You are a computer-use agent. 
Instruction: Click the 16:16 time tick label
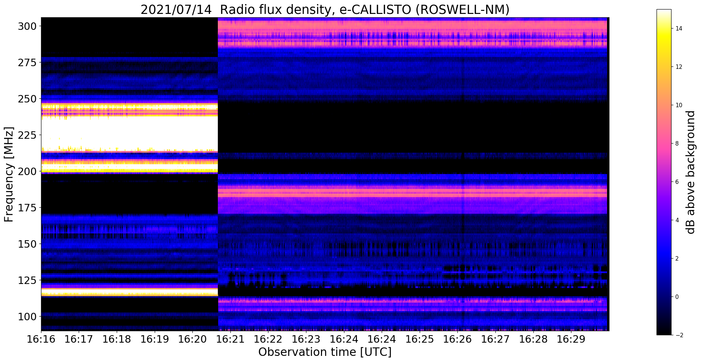click(41, 339)
